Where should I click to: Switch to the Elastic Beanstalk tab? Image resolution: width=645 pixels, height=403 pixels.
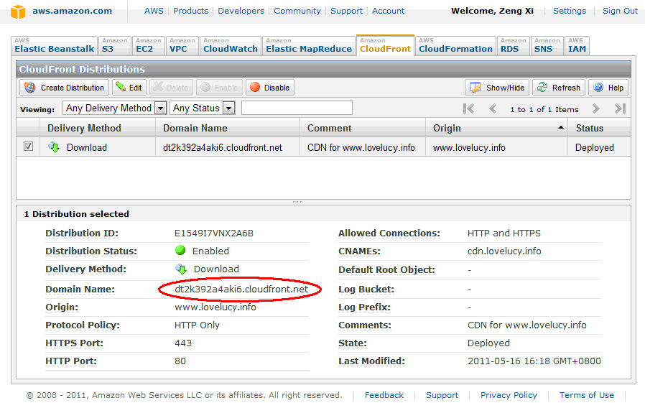pyautogui.click(x=55, y=45)
